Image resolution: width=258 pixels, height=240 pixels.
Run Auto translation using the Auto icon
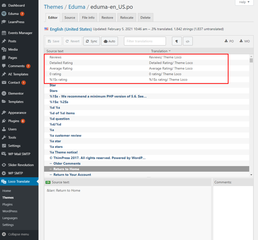109,41
